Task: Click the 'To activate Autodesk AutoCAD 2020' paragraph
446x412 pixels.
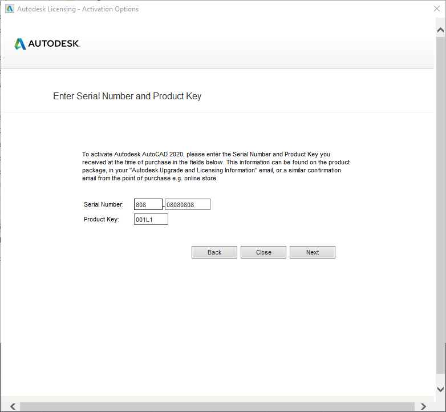Action: pos(216,166)
